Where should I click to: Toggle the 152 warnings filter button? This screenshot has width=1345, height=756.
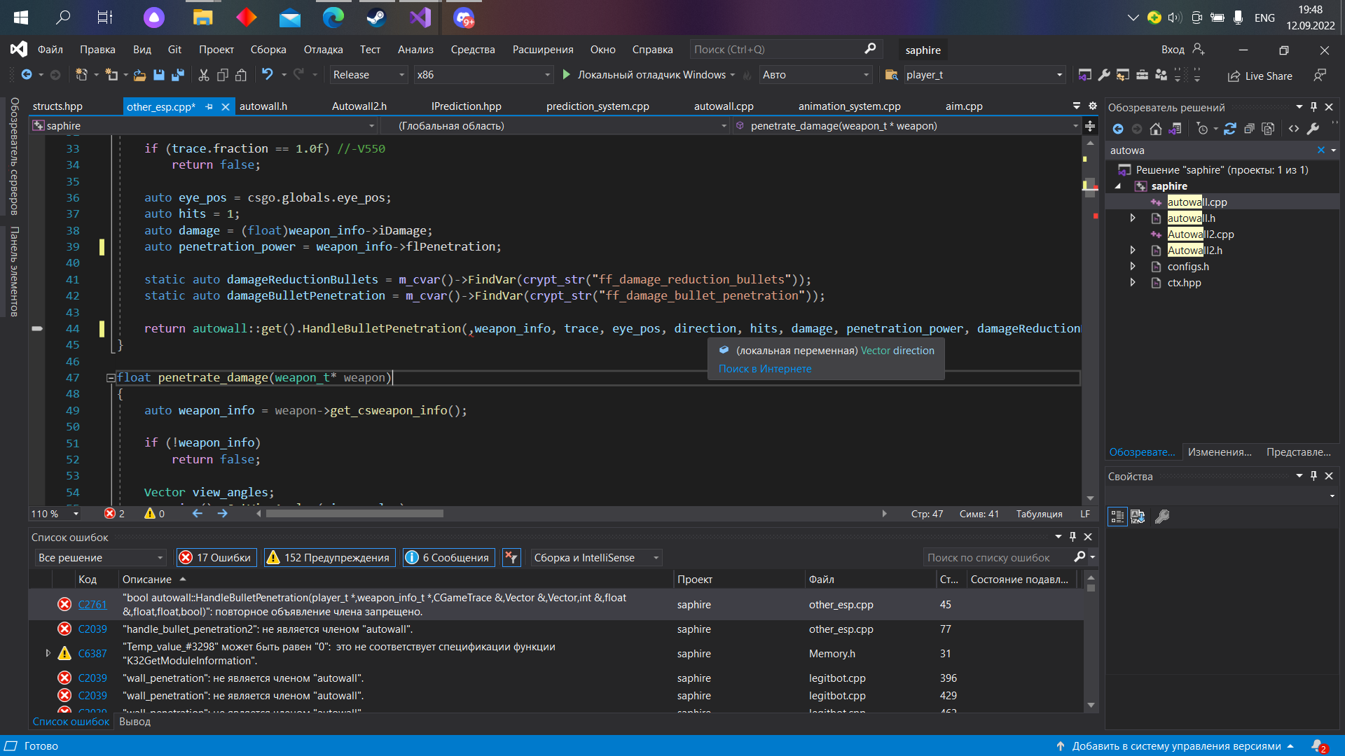[329, 558]
